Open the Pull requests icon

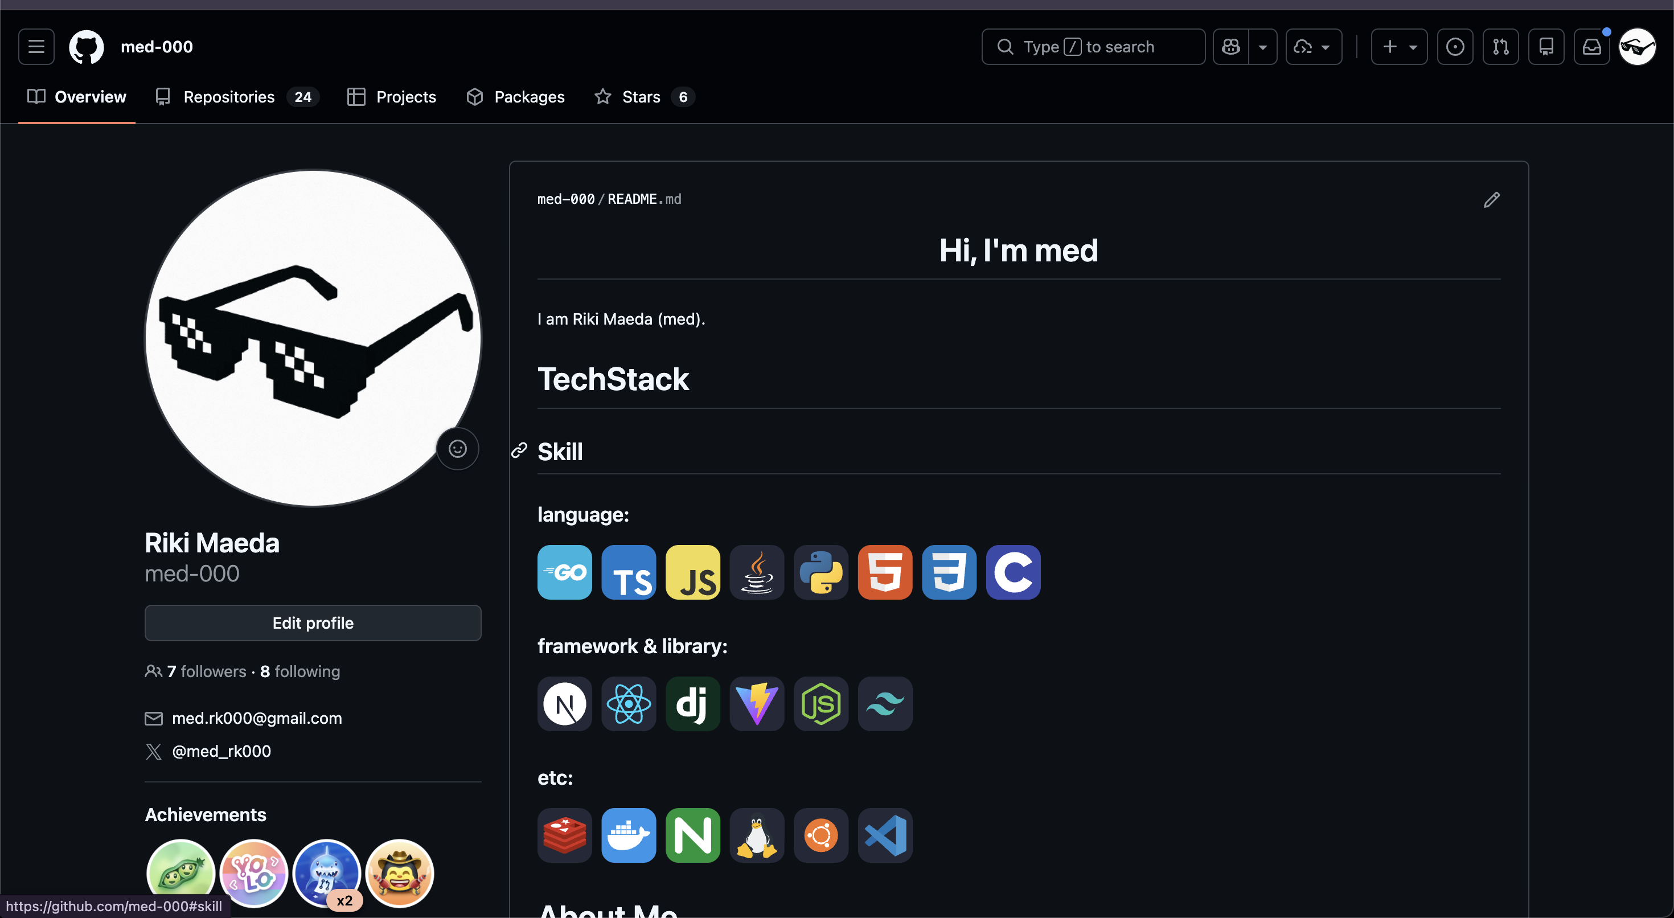(x=1500, y=47)
